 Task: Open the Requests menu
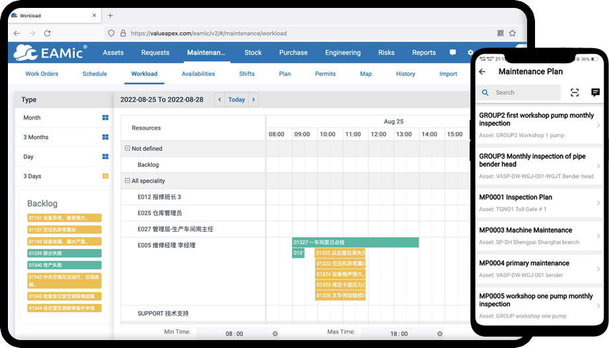pyautogui.click(x=155, y=52)
